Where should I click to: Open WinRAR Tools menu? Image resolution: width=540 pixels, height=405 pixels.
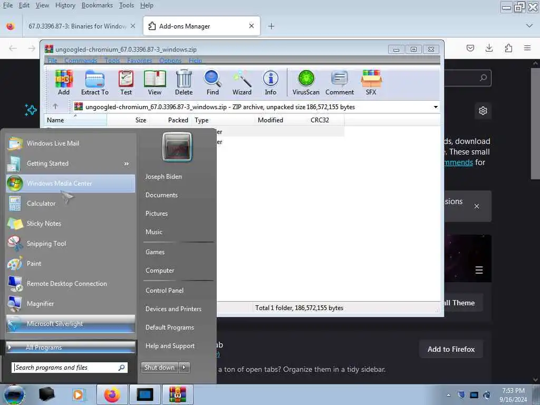pyautogui.click(x=112, y=61)
